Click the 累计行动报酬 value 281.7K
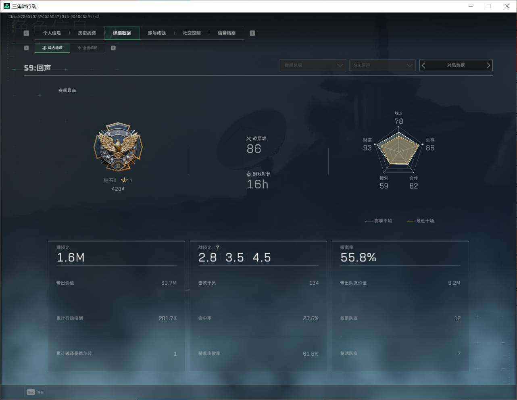 (168, 319)
